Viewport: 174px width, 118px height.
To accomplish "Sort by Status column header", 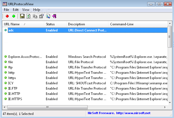I will coord(55,24).
